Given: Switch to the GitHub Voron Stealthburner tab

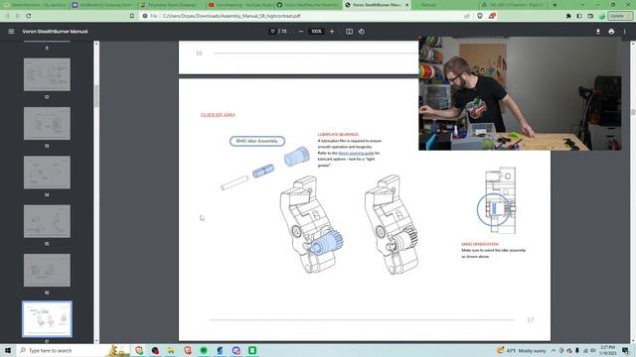Looking at the screenshot, I should 307,5.
